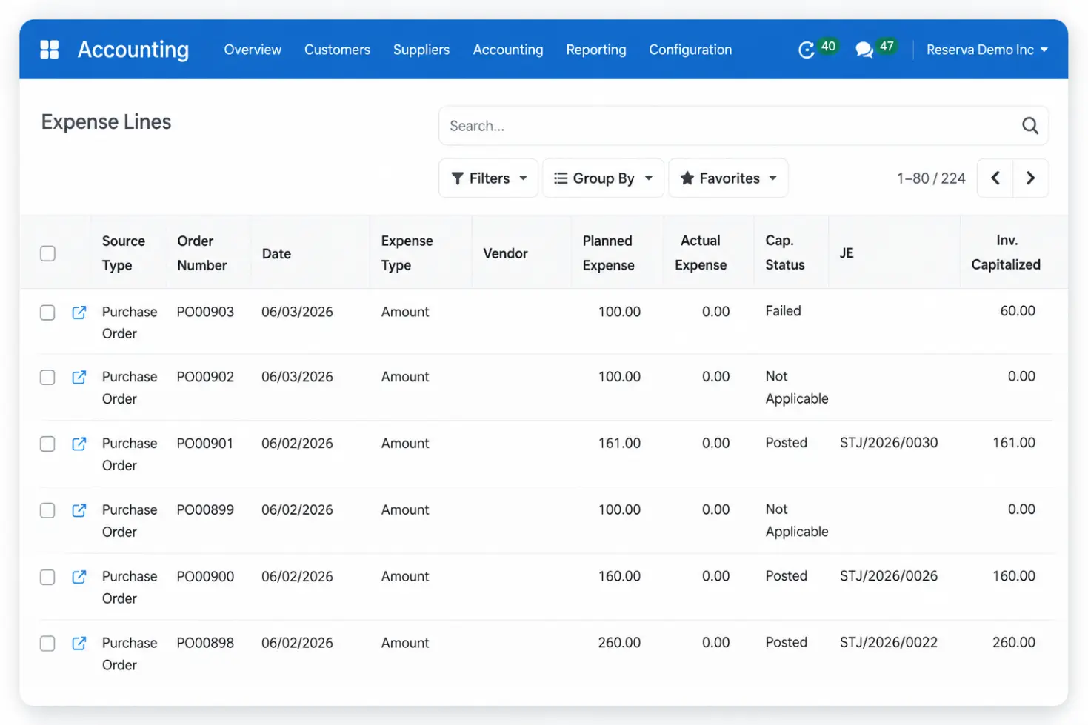
Task: Open record PO00898 via external link icon
Action: [x=79, y=644]
